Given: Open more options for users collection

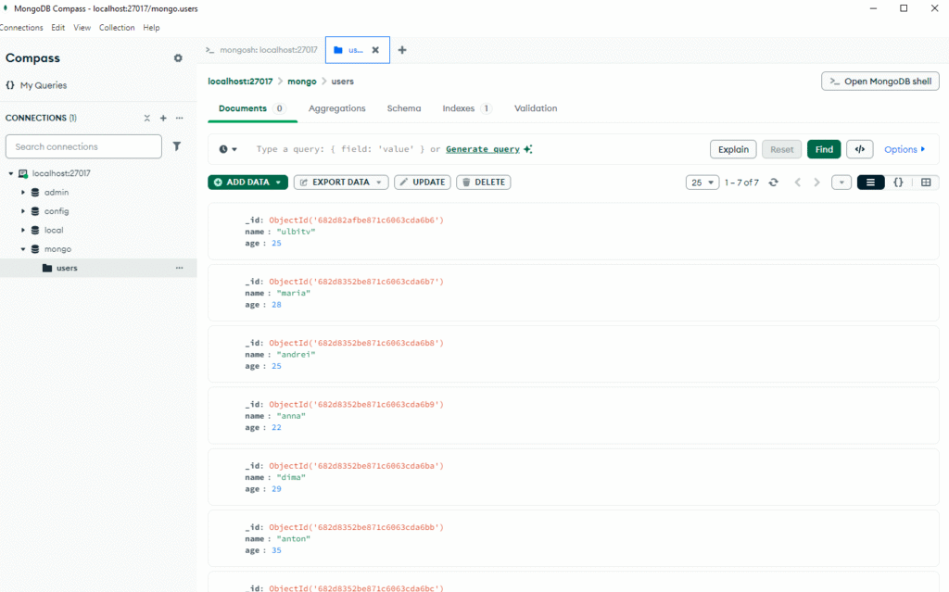Looking at the screenshot, I should pyautogui.click(x=180, y=268).
